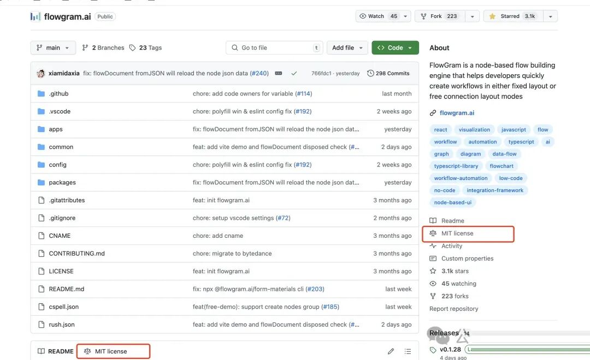The width and height of the screenshot is (590, 360).
Task: Click Report repository link
Action: [x=454, y=309]
